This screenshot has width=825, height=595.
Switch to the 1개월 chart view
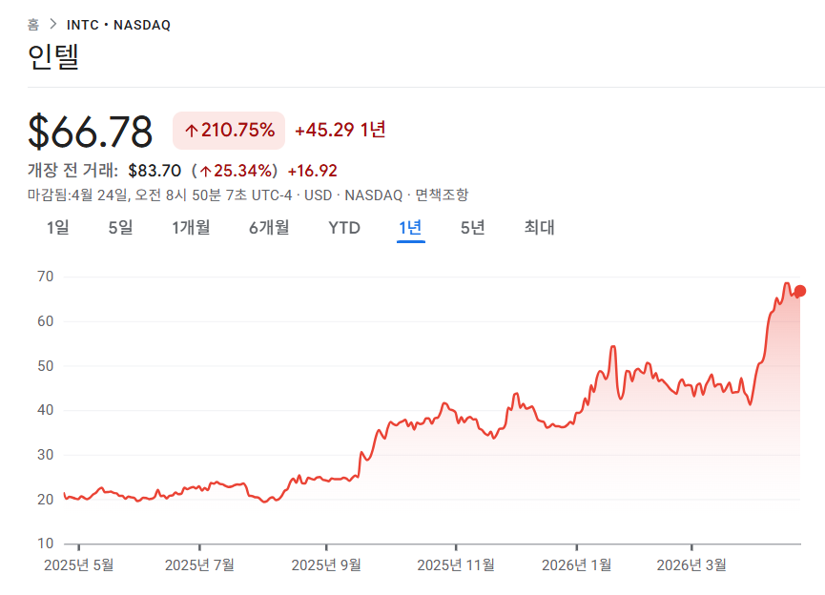tap(189, 228)
